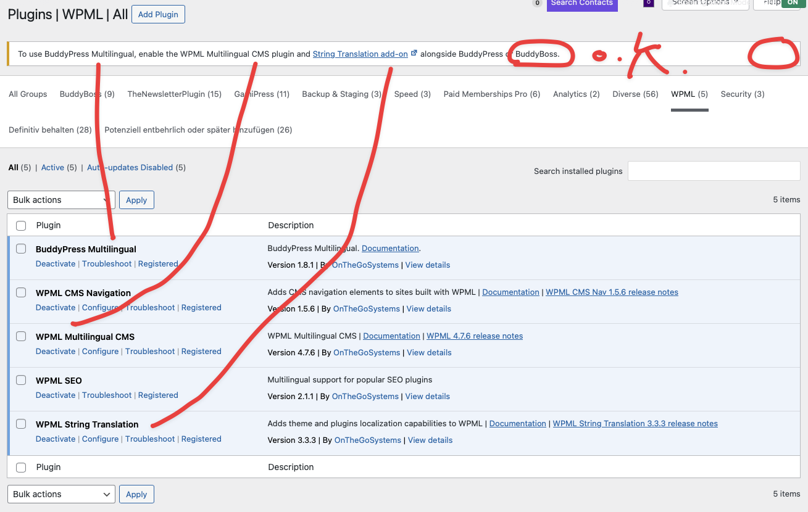The height and width of the screenshot is (512, 808).
Task: Open Potenziell entbehrlich oder später hinzufügen tab
Action: click(198, 130)
